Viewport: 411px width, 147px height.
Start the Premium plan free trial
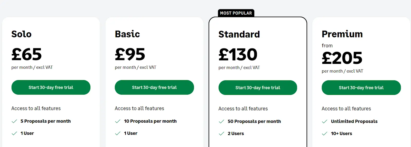tap(361, 87)
